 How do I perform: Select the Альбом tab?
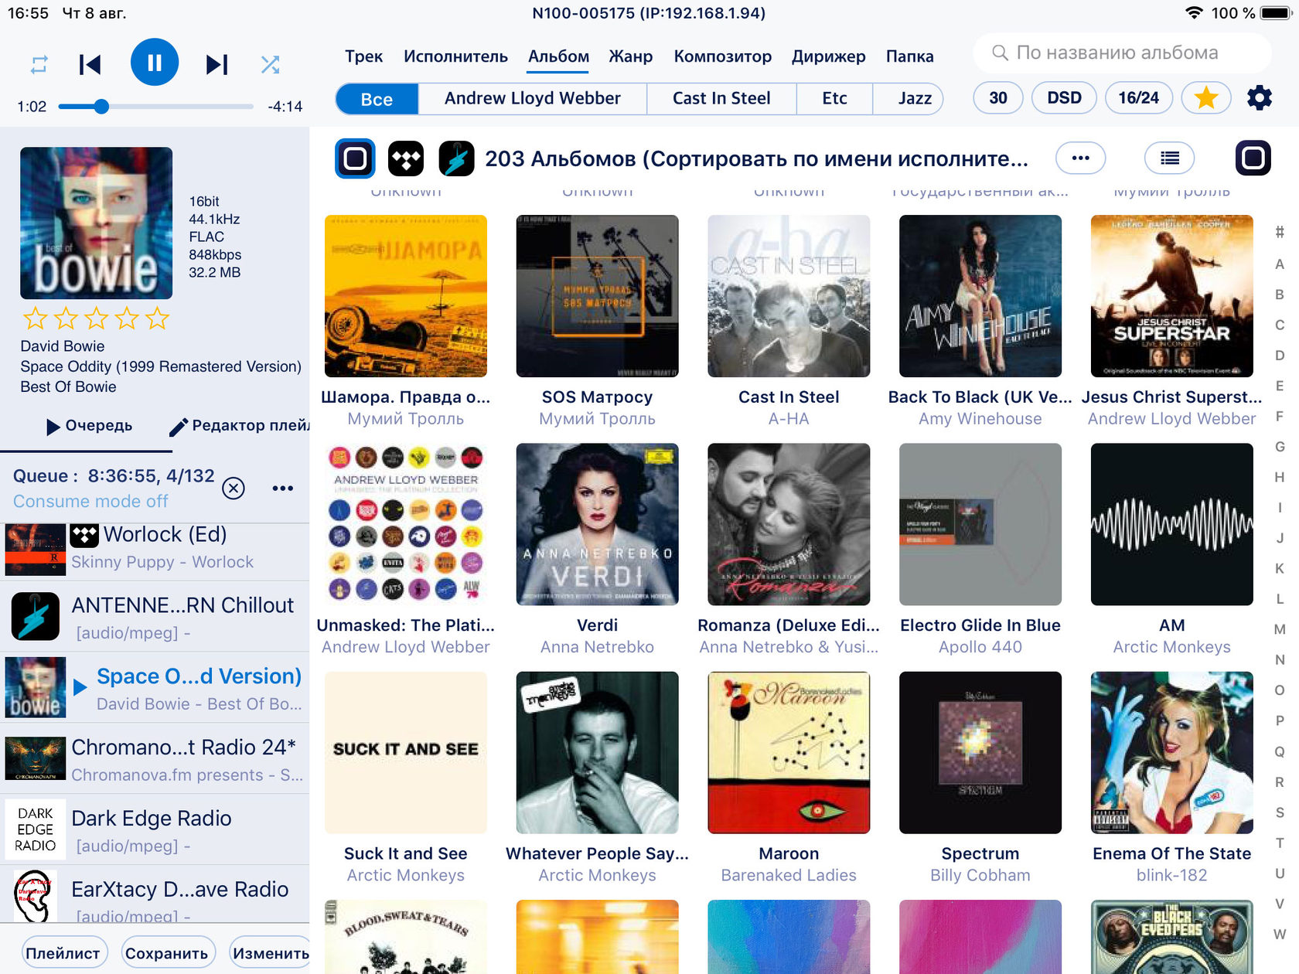point(558,56)
